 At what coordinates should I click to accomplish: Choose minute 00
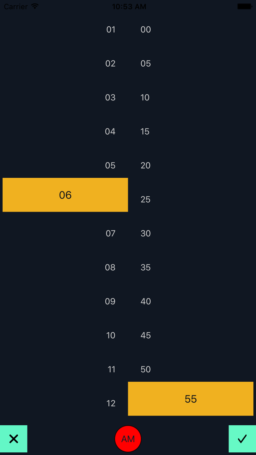[145, 30]
